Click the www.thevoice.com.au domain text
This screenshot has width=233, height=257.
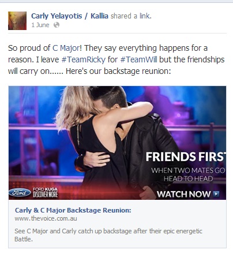coord(46,219)
